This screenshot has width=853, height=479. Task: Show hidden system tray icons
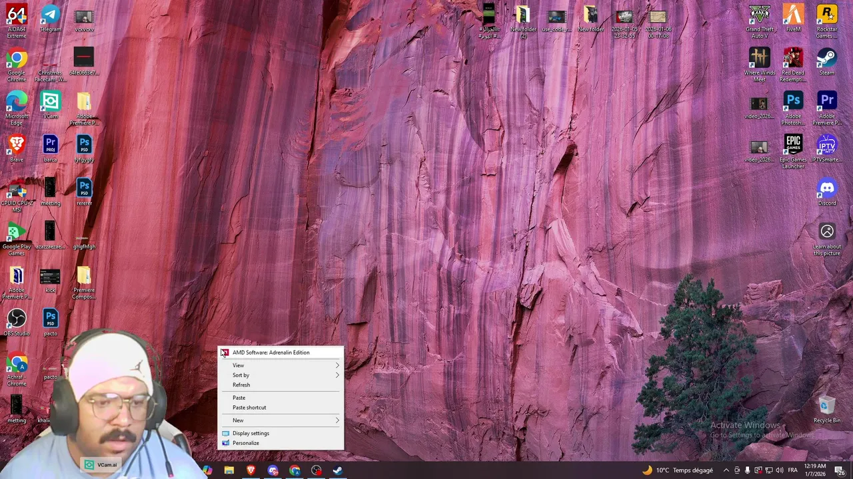click(x=726, y=470)
